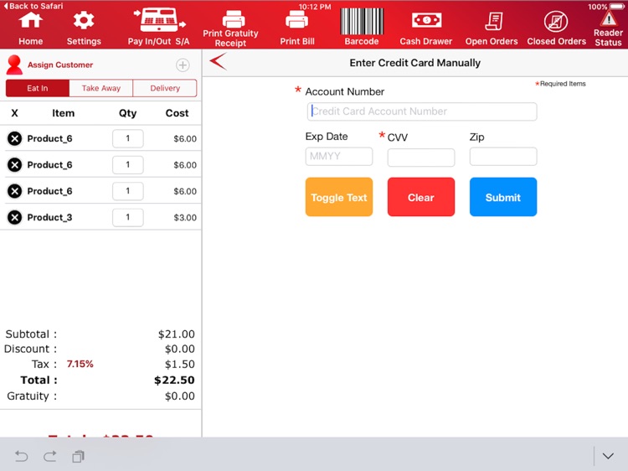View Open Orders

pyautogui.click(x=493, y=21)
